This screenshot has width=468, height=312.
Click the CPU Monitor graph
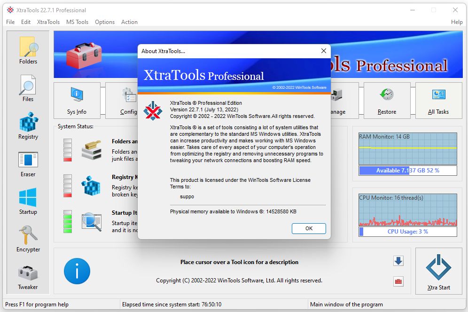click(408, 210)
